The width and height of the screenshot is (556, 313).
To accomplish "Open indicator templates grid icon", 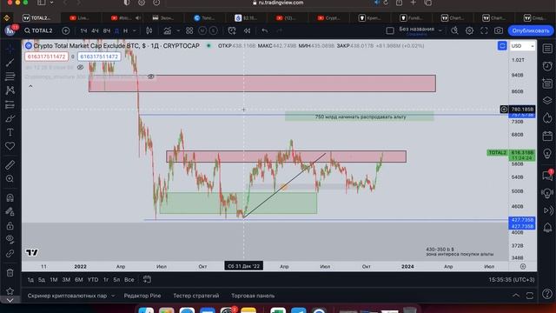I will [x=189, y=31].
